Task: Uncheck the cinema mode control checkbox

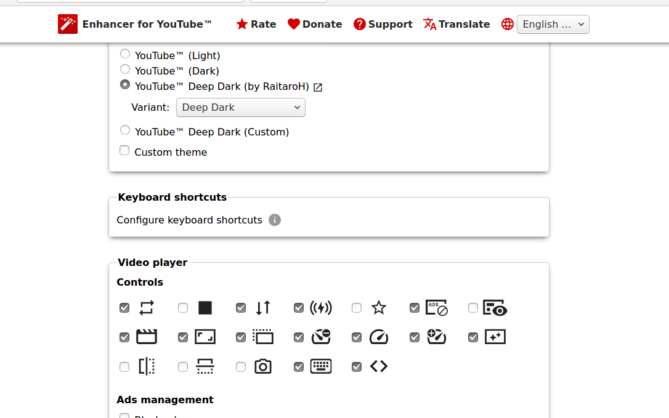Action: (124, 337)
